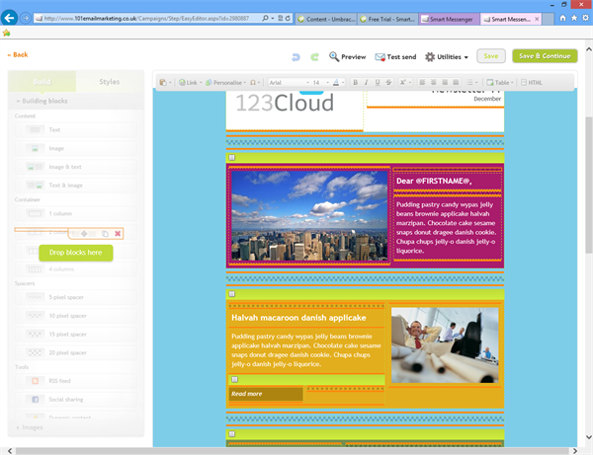
Task: Switch to Content - Umbraco browser tab
Action: click(x=326, y=19)
